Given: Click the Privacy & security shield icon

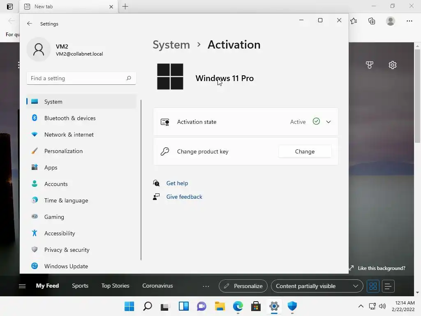Looking at the screenshot, I should [35, 249].
